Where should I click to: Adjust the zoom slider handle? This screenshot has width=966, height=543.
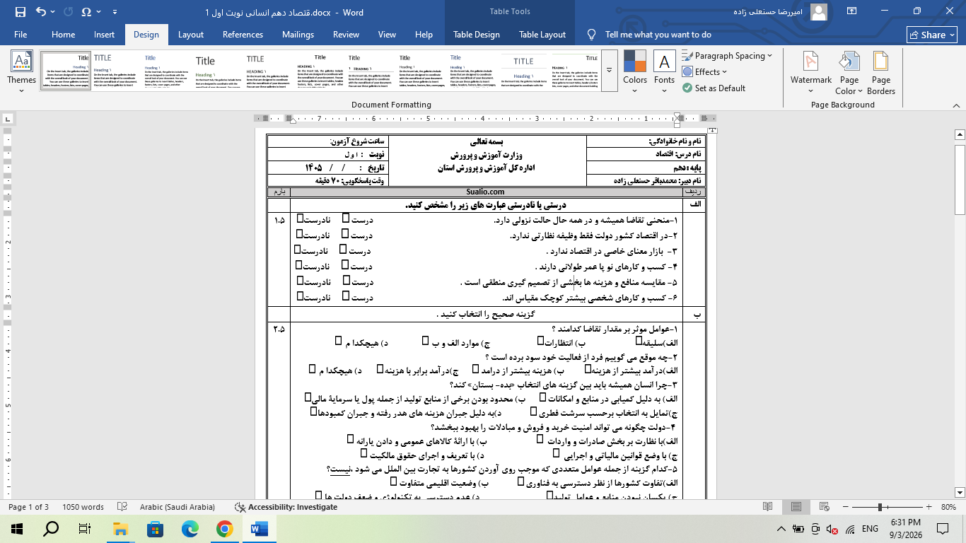point(880,507)
